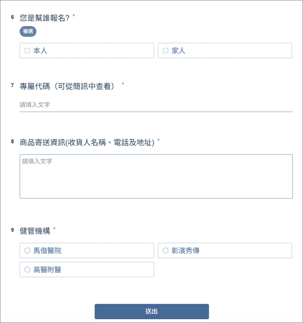Screen dimensions: 303x323
Task: Click the 複選 badge
Action: pyautogui.click(x=28, y=31)
